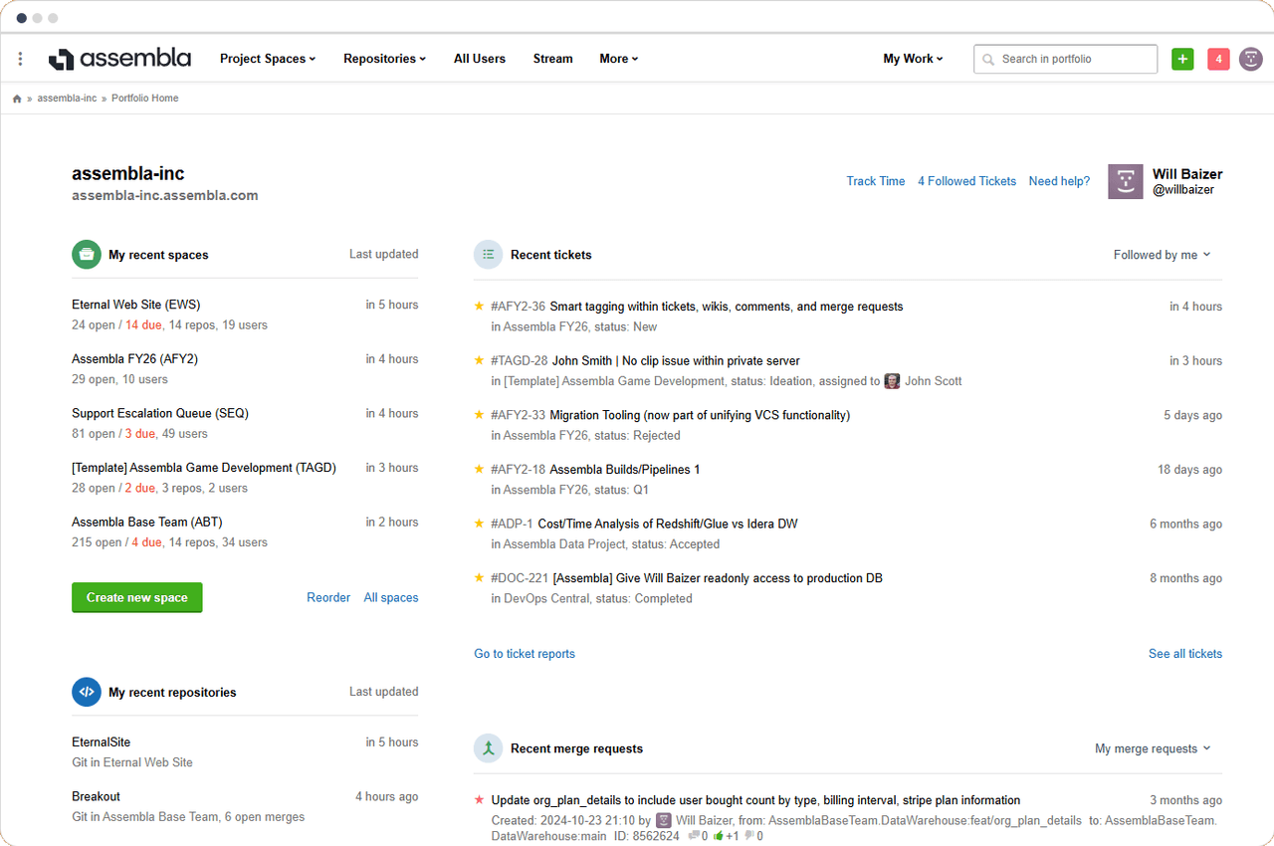Image resolution: width=1274 pixels, height=846 pixels.
Task: Open the vertical three-dot menu beside the logo
Action: point(20,60)
